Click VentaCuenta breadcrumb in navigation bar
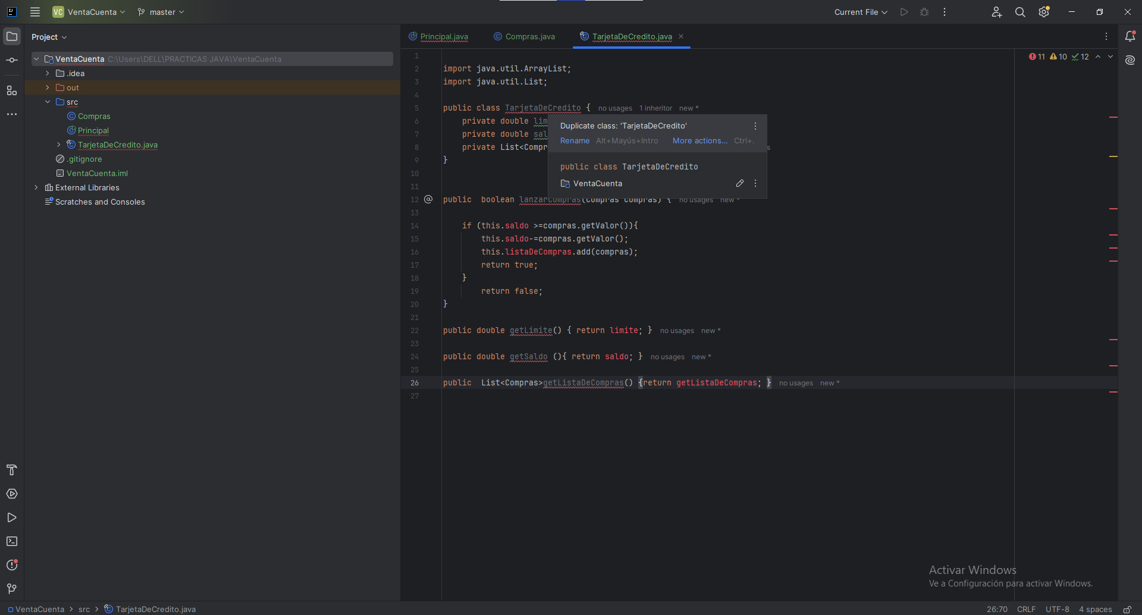Screen dimensions: 1142x615 tap(36, 609)
